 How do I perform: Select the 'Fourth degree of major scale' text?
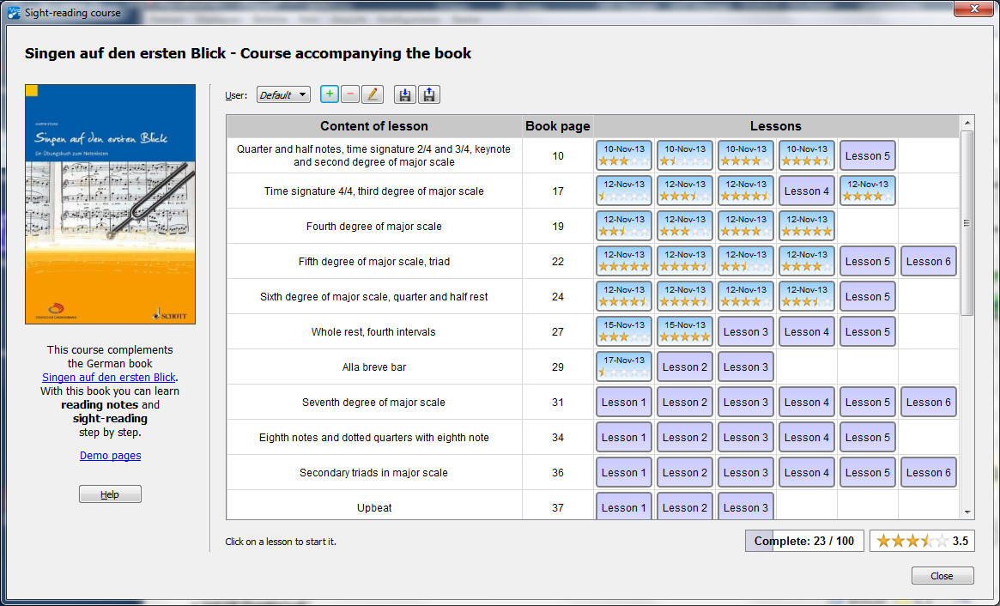(x=373, y=227)
